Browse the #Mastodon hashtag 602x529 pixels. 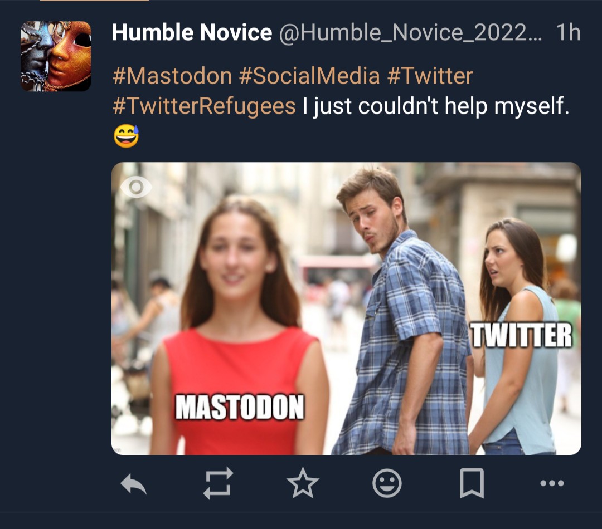point(172,76)
